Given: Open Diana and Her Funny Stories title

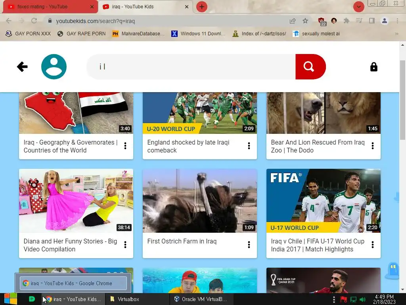Looking at the screenshot, I should 70,245.
